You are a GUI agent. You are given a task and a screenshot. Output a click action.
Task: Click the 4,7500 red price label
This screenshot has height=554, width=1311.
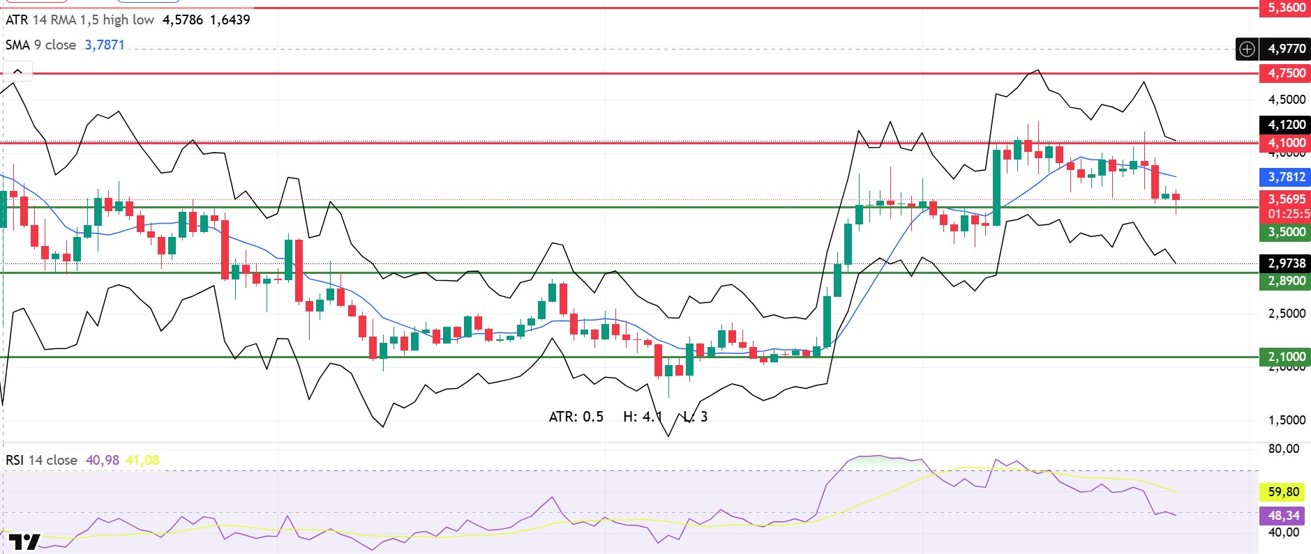pyautogui.click(x=1285, y=73)
